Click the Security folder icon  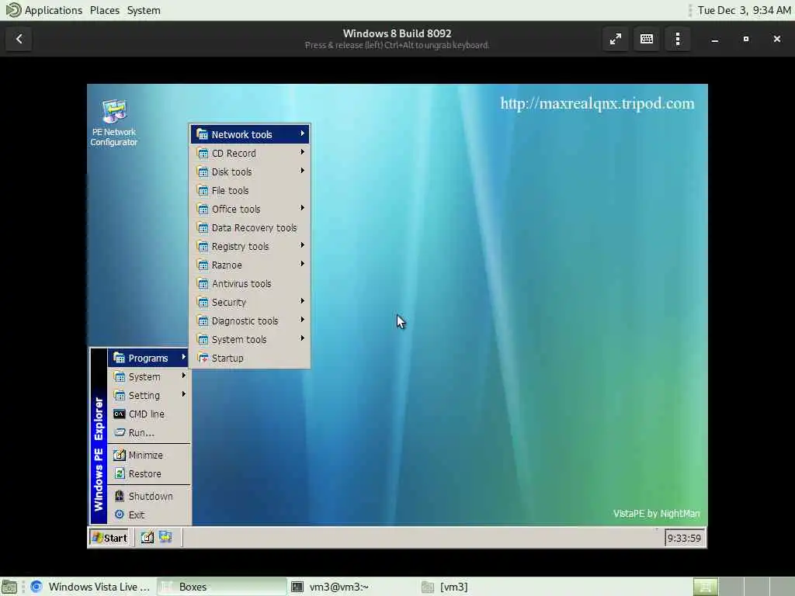point(203,302)
